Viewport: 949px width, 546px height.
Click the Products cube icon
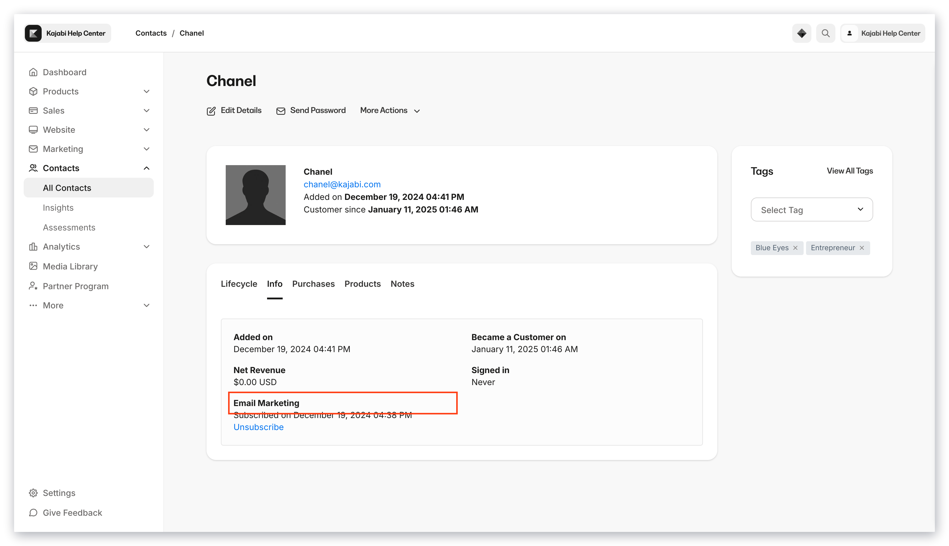33,91
